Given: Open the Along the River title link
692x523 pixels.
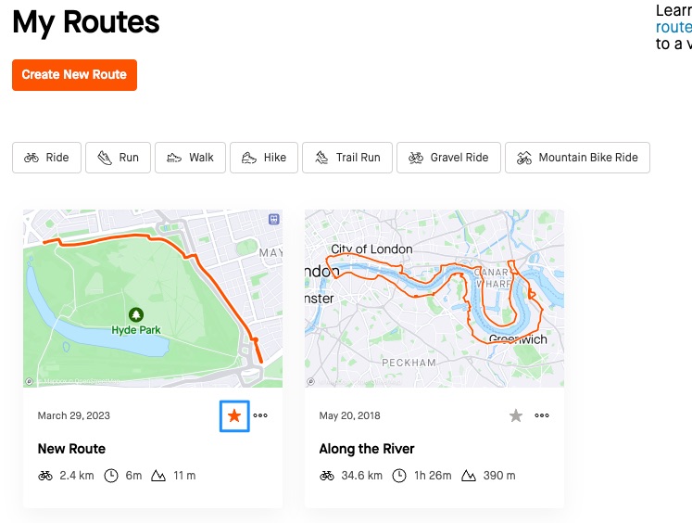Looking at the screenshot, I should pos(366,449).
